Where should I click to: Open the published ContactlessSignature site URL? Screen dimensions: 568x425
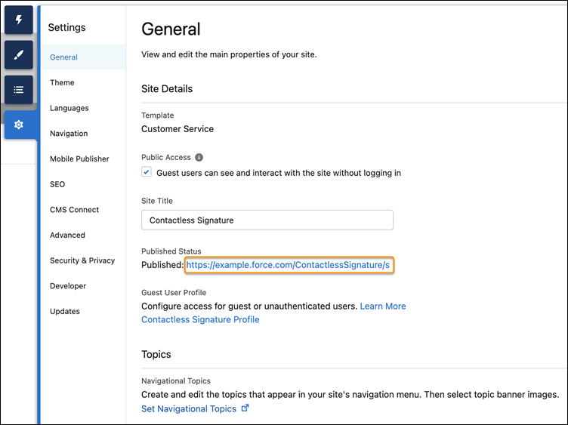288,265
